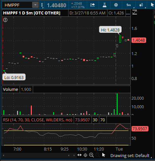Click the zoom out magnifier icon
Viewport: 155px width, 161px height.
tap(97, 155)
